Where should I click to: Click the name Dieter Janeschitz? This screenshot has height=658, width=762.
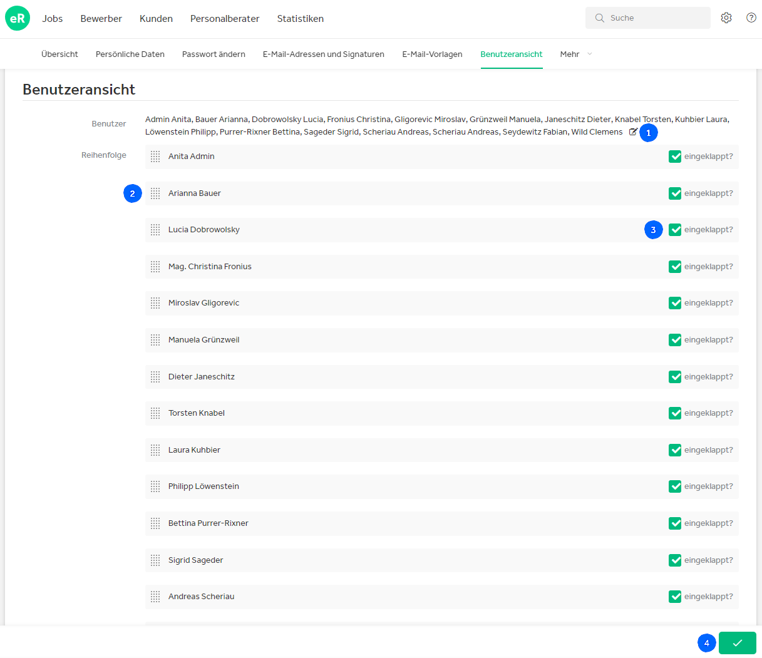pos(202,377)
